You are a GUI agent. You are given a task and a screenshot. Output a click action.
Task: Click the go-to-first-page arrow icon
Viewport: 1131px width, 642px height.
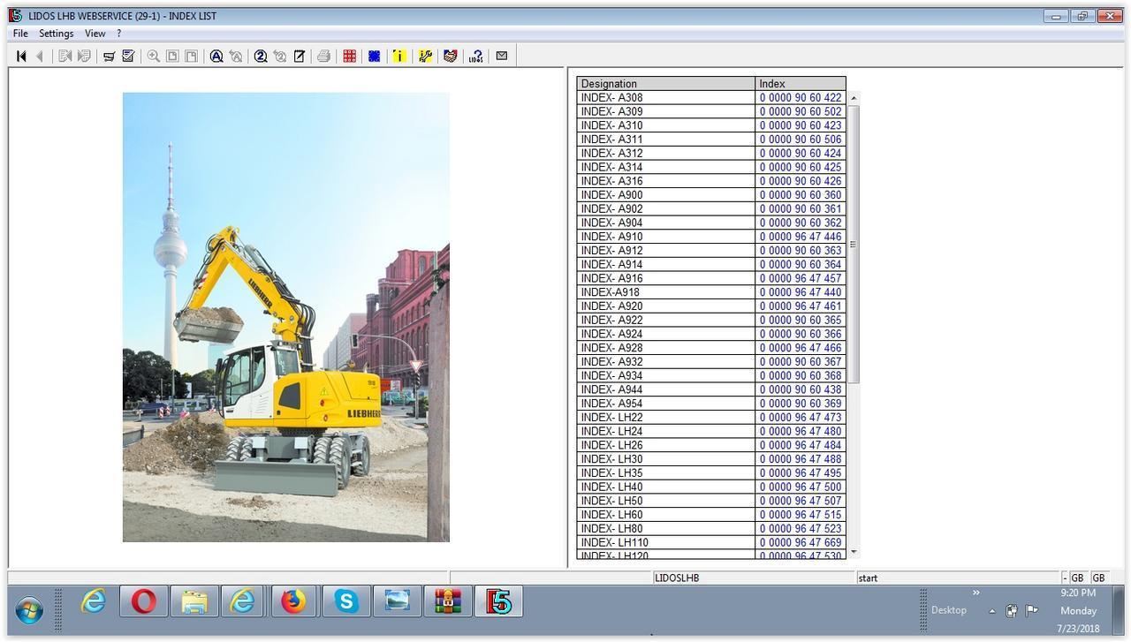pyautogui.click(x=21, y=57)
